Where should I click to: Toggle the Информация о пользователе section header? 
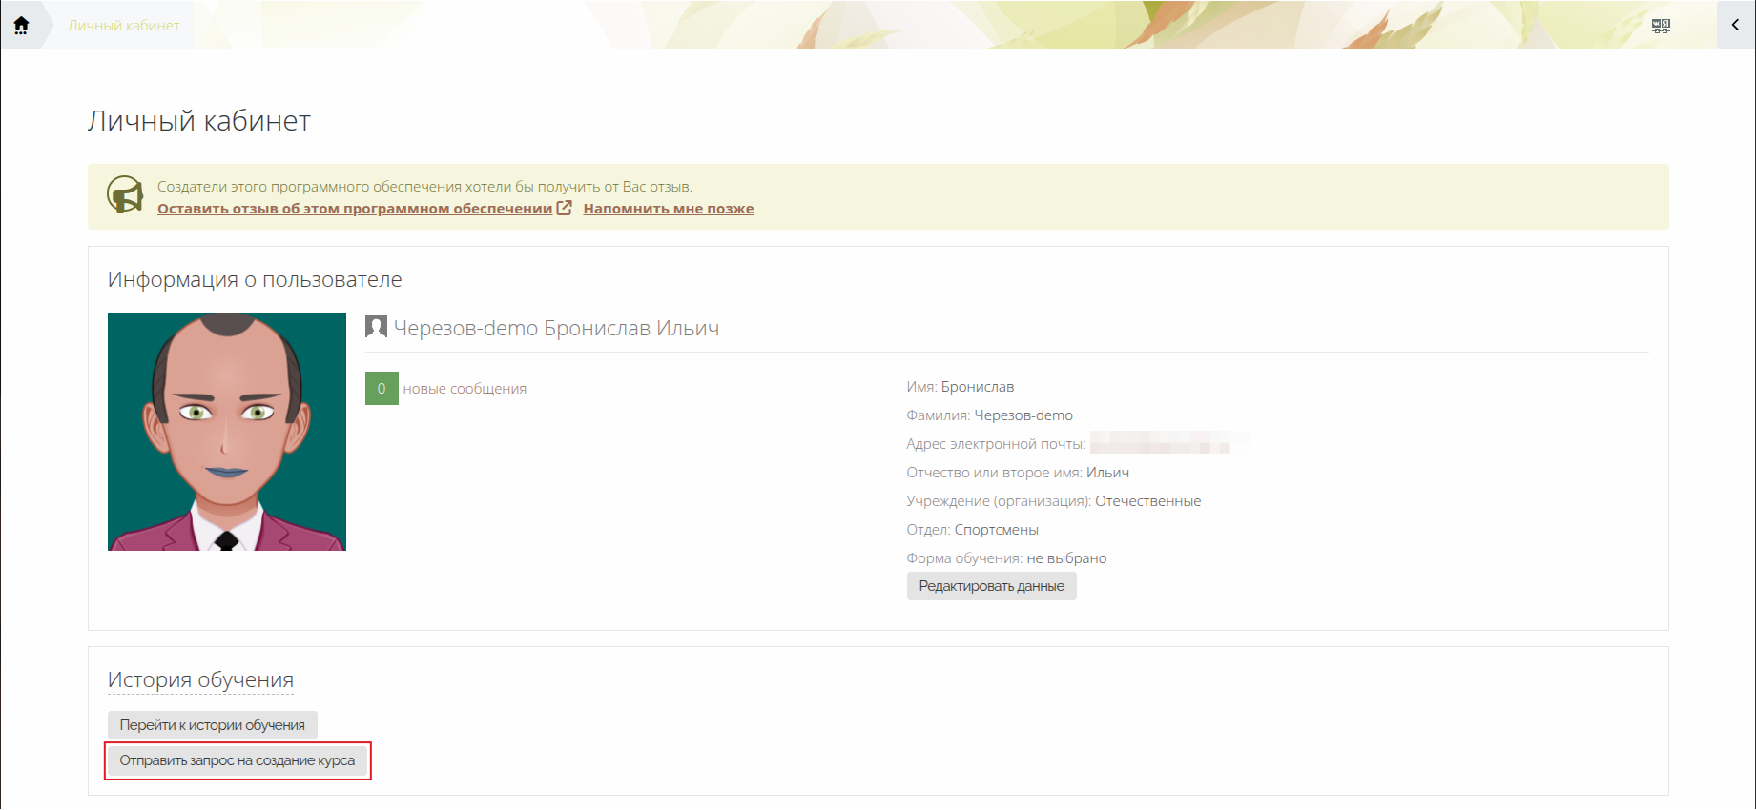255,280
